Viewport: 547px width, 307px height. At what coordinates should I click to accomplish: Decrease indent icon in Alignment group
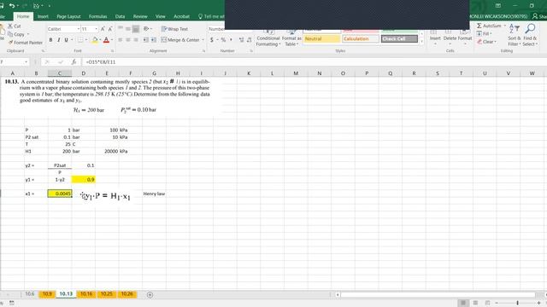click(x=146, y=40)
